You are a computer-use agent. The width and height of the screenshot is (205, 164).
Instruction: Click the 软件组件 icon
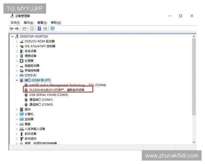click(x=22, y=139)
